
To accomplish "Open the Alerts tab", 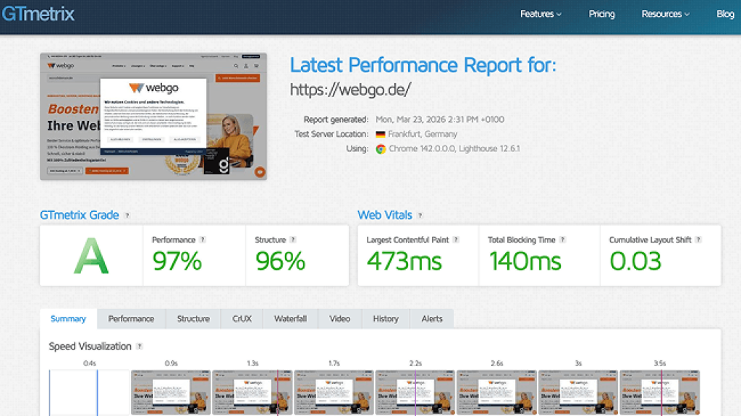I will point(432,318).
